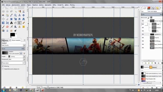Select the Perspective tool
Screen dimensions: 163x92
[24, 19]
